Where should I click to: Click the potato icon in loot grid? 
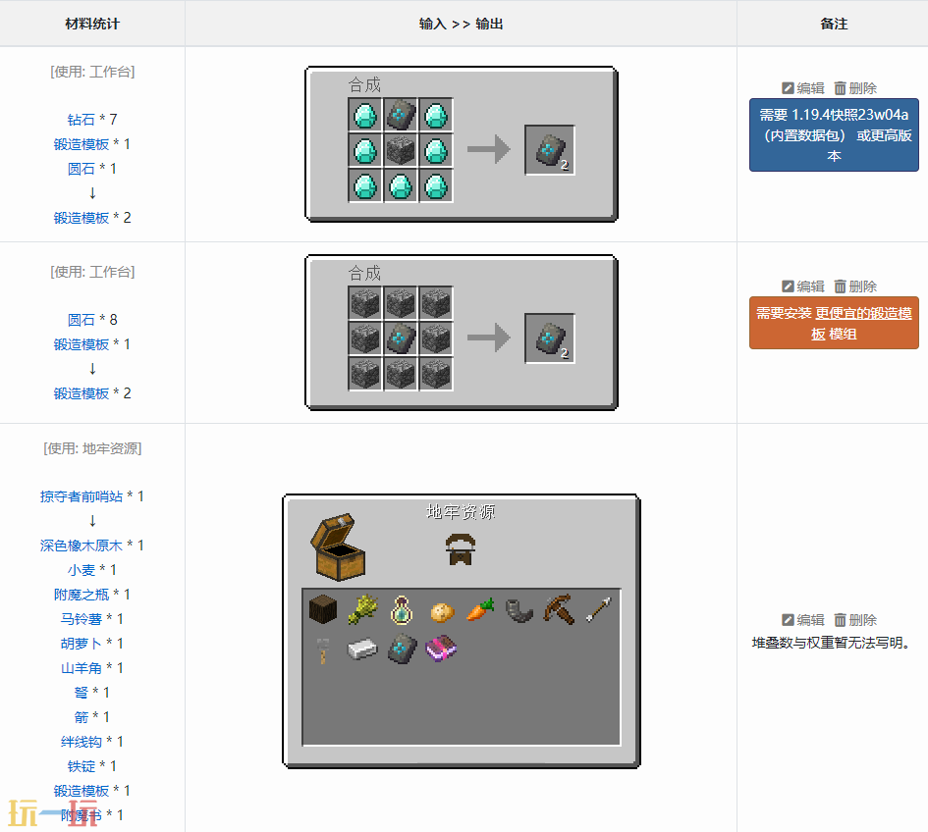[x=441, y=610]
